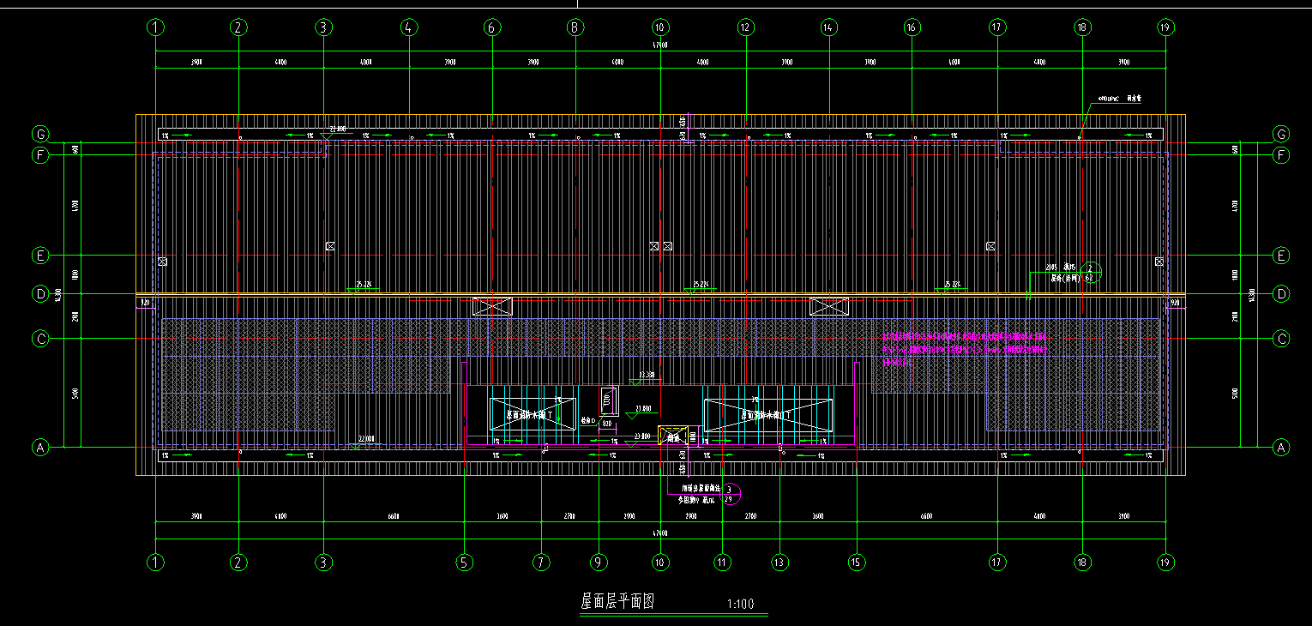Screen dimensions: 1312x626
Task: Click grid bubble 13
Action: pos(779,563)
